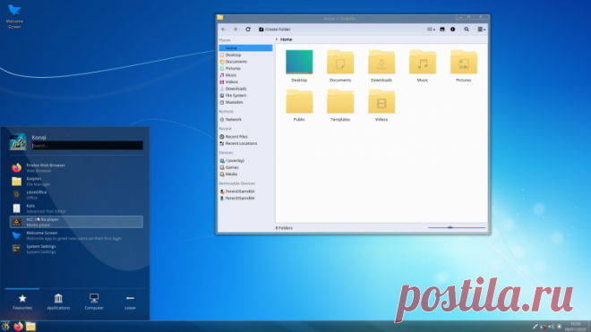
Task: Select Music in Places panel
Action: tap(245, 75)
